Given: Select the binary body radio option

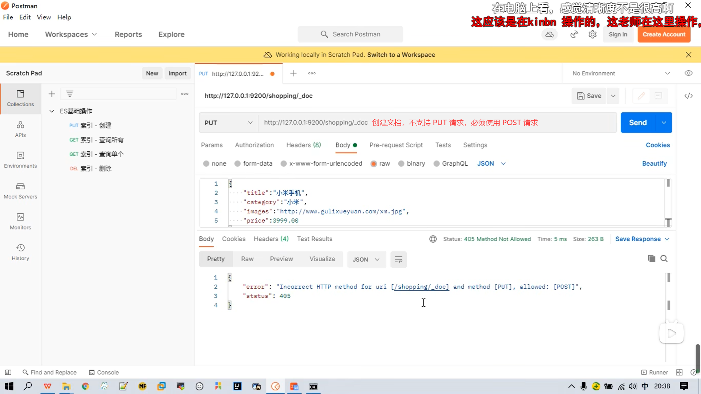Looking at the screenshot, I should 401,164.
